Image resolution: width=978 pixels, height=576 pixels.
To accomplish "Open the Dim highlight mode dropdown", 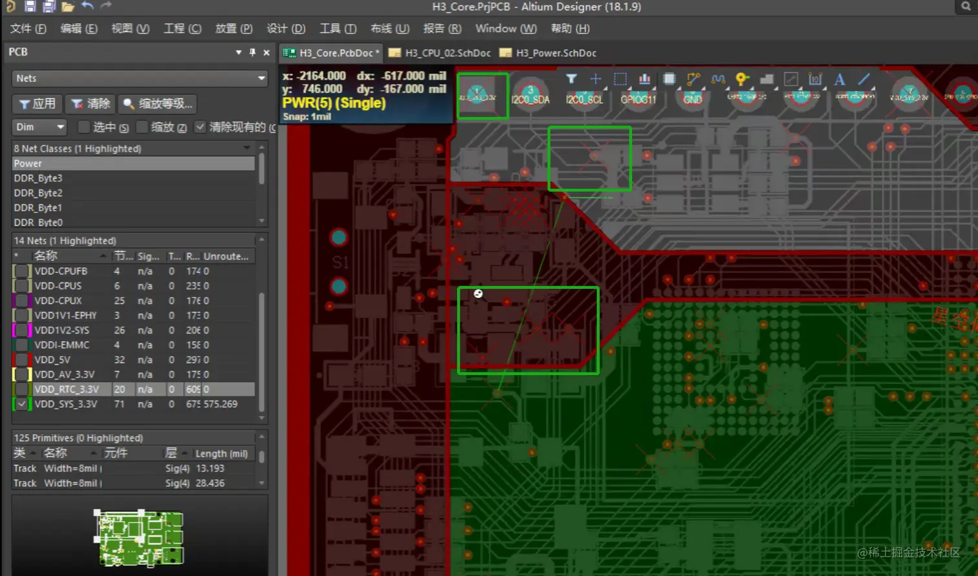I will 39,127.
